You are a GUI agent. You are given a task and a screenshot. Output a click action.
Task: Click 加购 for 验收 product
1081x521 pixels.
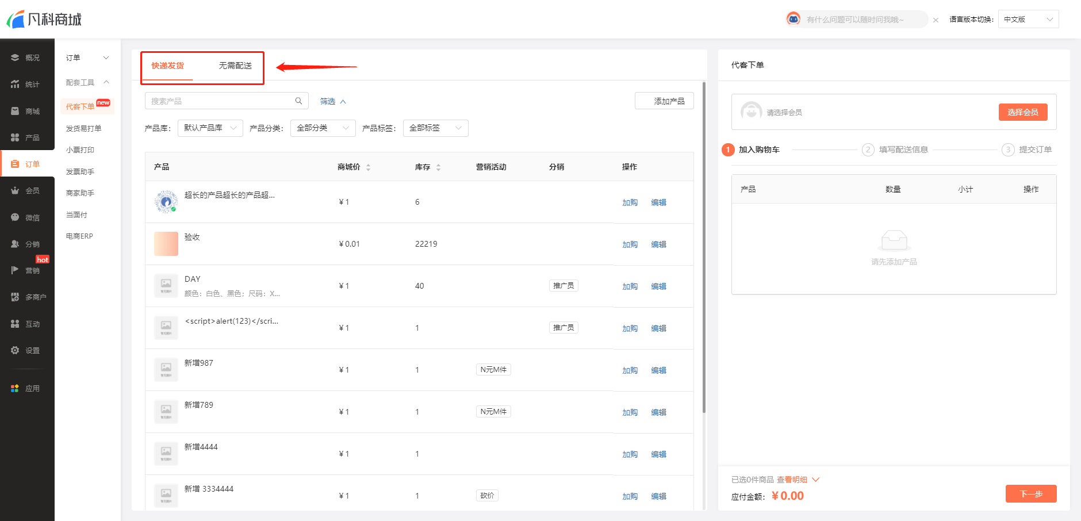[x=630, y=244]
